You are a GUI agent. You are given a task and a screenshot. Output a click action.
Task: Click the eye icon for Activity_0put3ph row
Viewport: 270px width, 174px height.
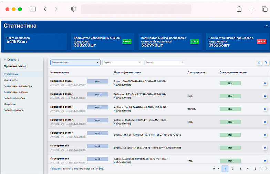coord(265,109)
